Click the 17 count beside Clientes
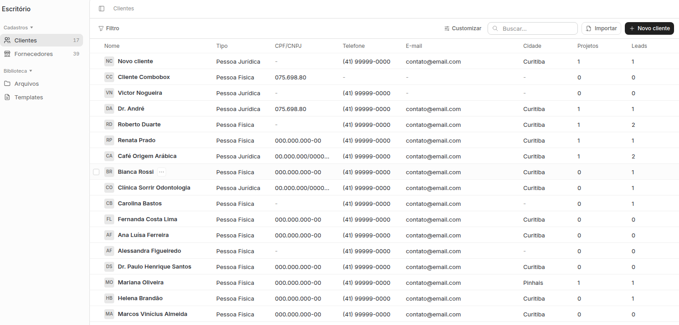This screenshot has width=679, height=325. coord(76,40)
